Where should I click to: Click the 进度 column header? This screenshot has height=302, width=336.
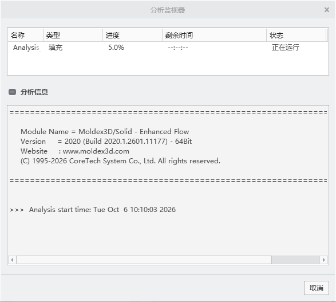[132, 35]
